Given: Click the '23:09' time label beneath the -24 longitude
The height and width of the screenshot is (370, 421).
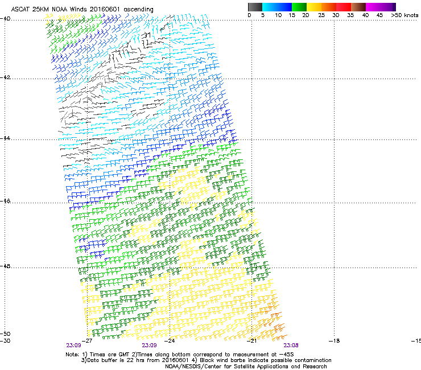Looking at the screenshot, I should coord(149,346).
